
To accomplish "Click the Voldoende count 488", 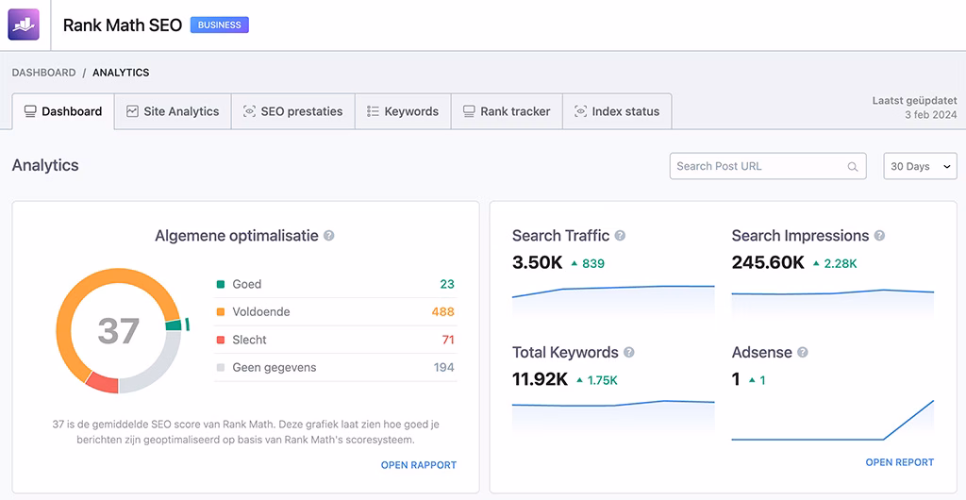I will click(443, 312).
